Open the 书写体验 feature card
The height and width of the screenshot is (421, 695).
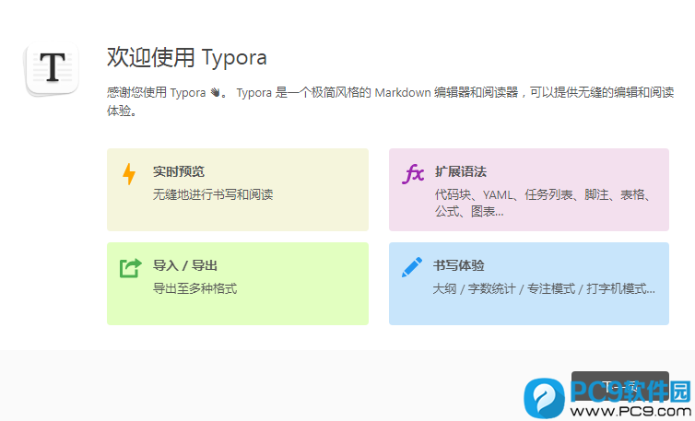point(529,284)
